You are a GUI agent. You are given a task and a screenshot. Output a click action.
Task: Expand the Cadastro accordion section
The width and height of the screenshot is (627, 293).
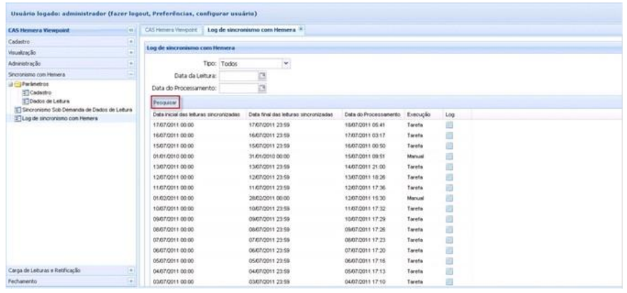(131, 42)
